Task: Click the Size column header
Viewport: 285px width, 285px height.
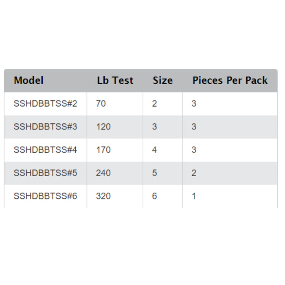Action: click(x=163, y=80)
